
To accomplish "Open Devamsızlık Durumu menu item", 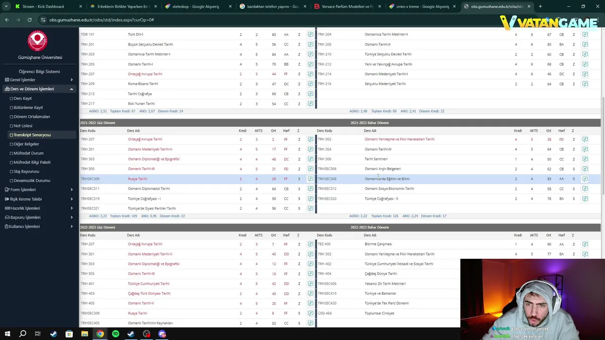I will pyautogui.click(x=32, y=180).
